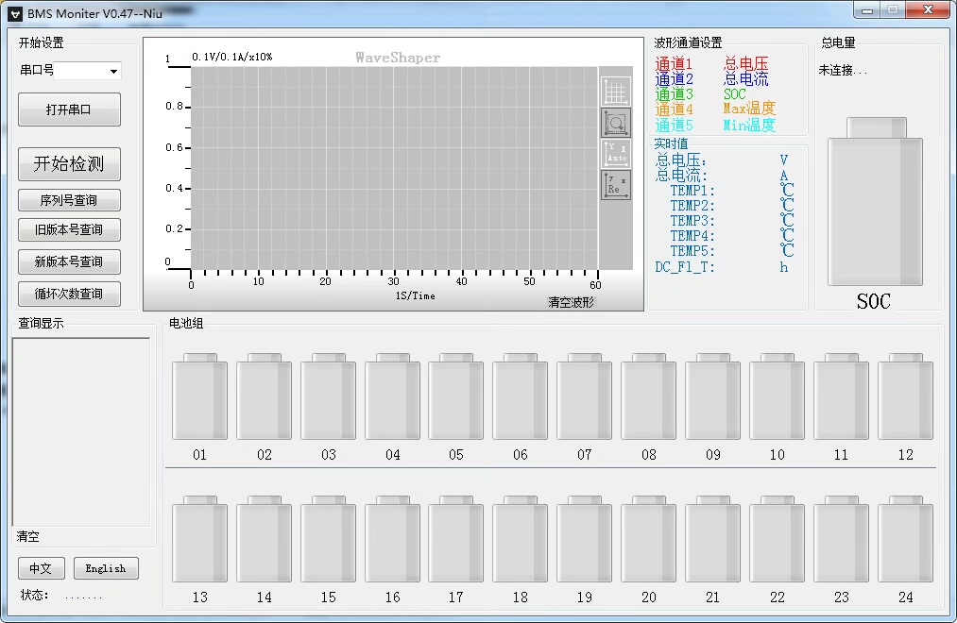Image resolution: width=957 pixels, height=623 pixels.
Task: Switch language to English
Action: [x=106, y=568]
